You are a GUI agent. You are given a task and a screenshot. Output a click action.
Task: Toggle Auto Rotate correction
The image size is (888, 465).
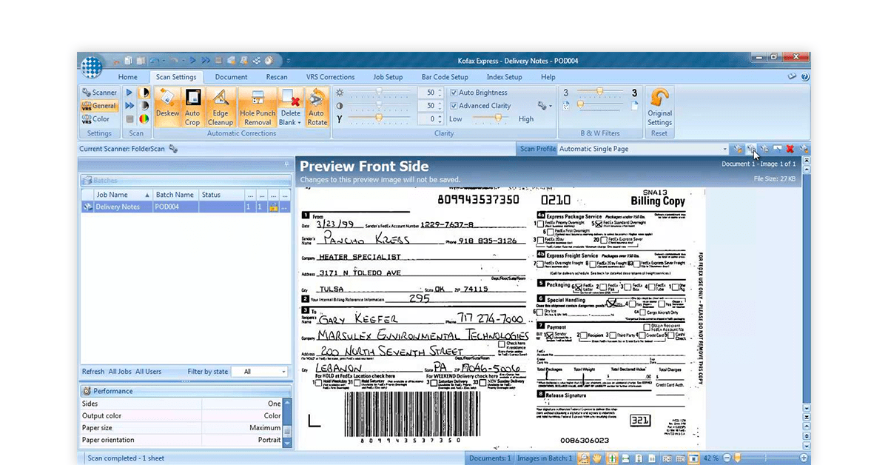(317, 107)
